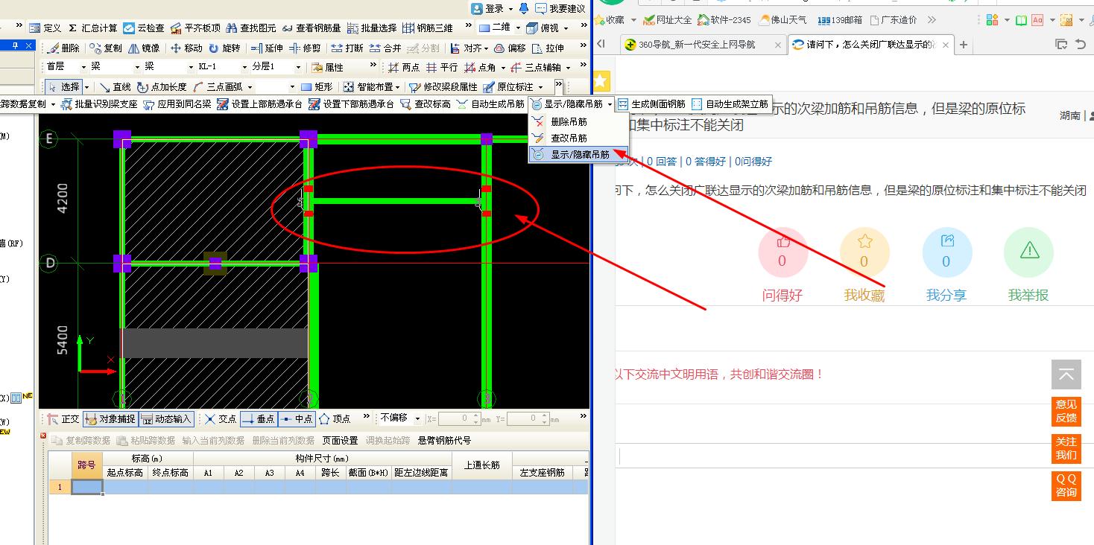1094x545 pixels.
Task: Toggle 对象捕捉 object snap
Action: pos(110,419)
